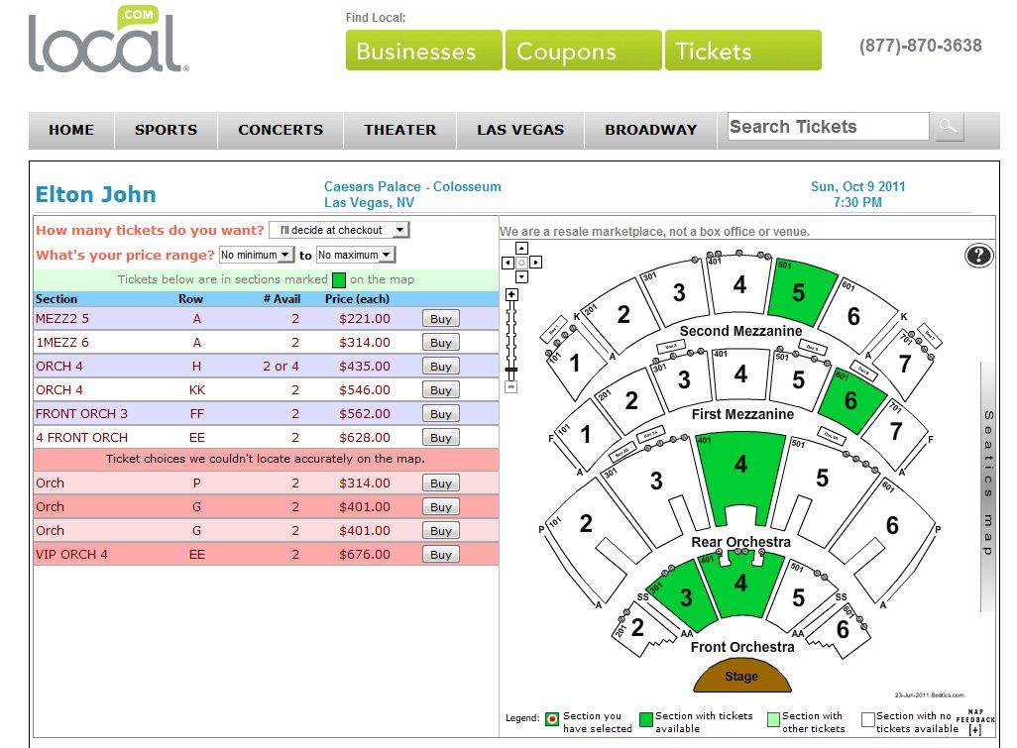Open ticket quantity dropdown
The image size is (1017, 748).
[339, 230]
